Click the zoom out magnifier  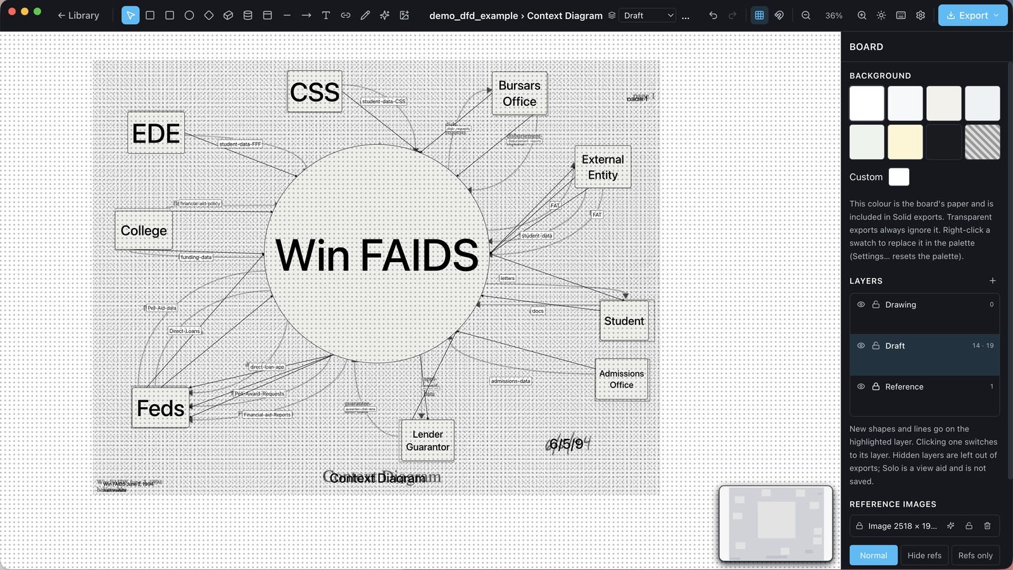point(806,15)
